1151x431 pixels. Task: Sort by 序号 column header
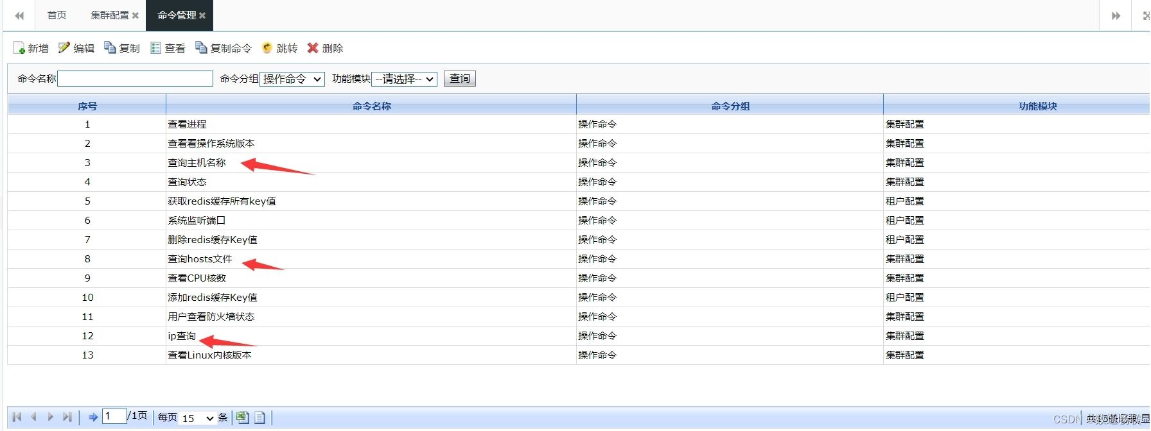pyautogui.click(x=87, y=106)
